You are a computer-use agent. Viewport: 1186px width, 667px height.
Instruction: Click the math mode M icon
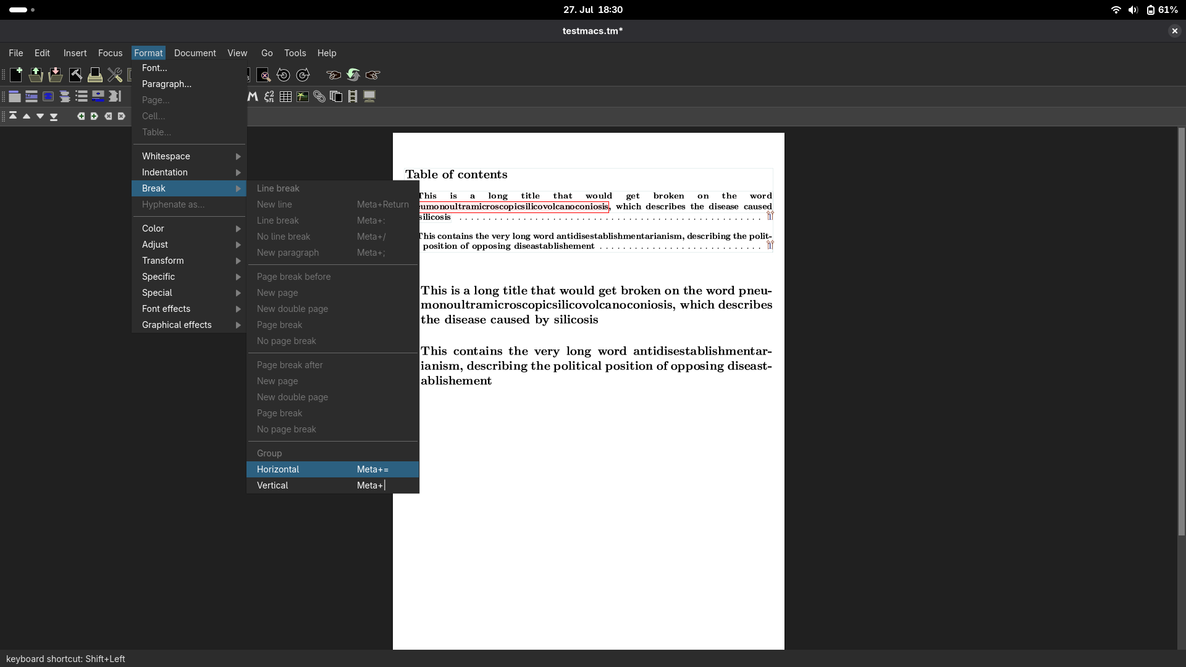pos(253,96)
